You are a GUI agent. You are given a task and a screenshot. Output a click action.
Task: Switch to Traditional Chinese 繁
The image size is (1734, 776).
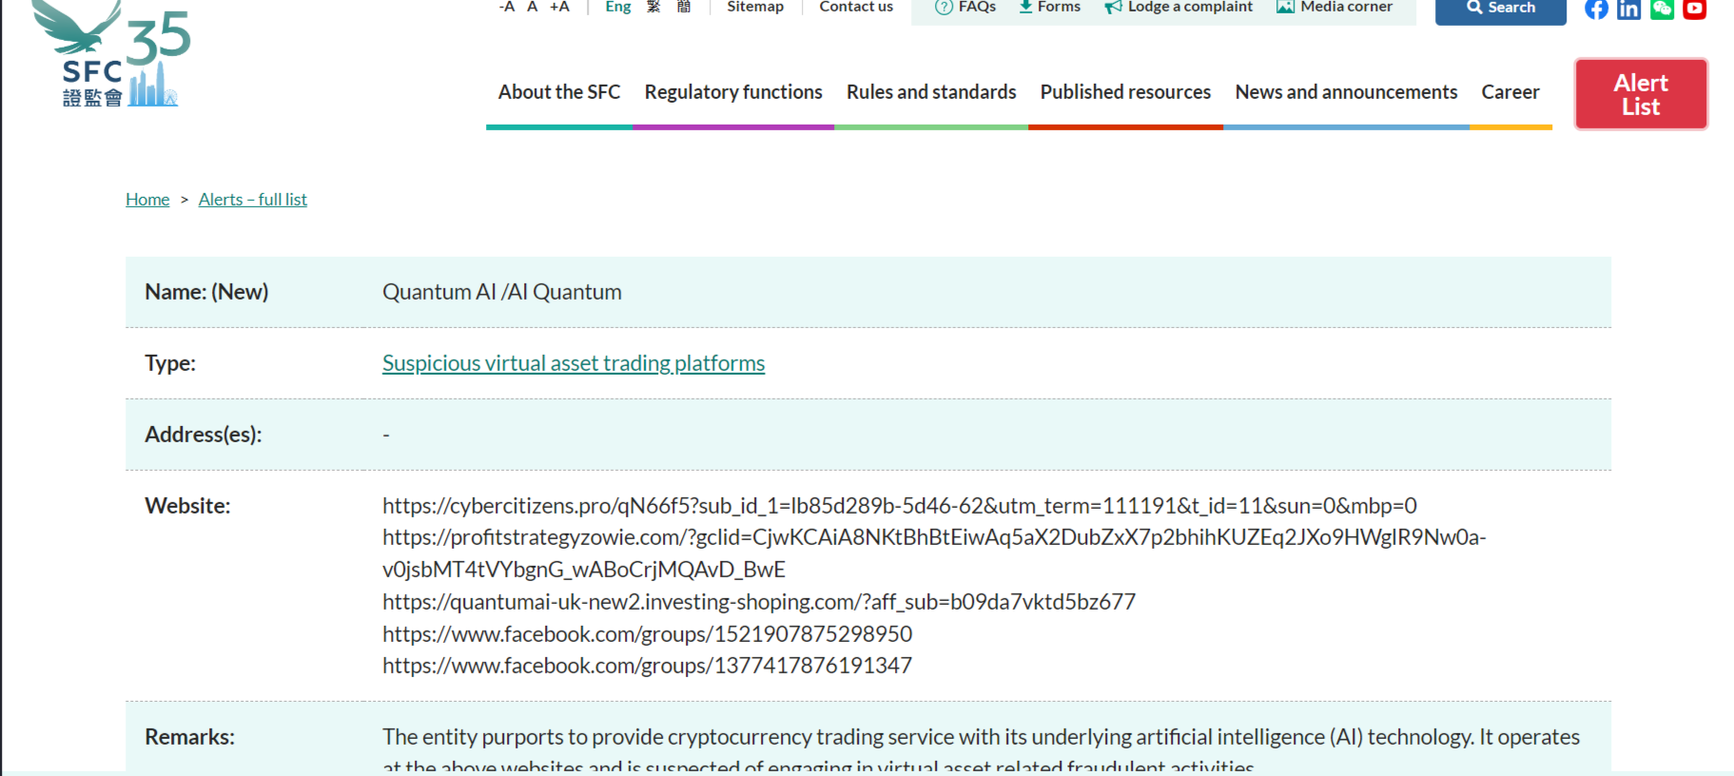pos(653,7)
